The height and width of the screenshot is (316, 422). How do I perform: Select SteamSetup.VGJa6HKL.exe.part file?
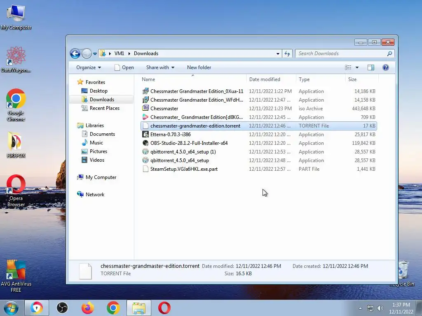[x=258, y=169]
